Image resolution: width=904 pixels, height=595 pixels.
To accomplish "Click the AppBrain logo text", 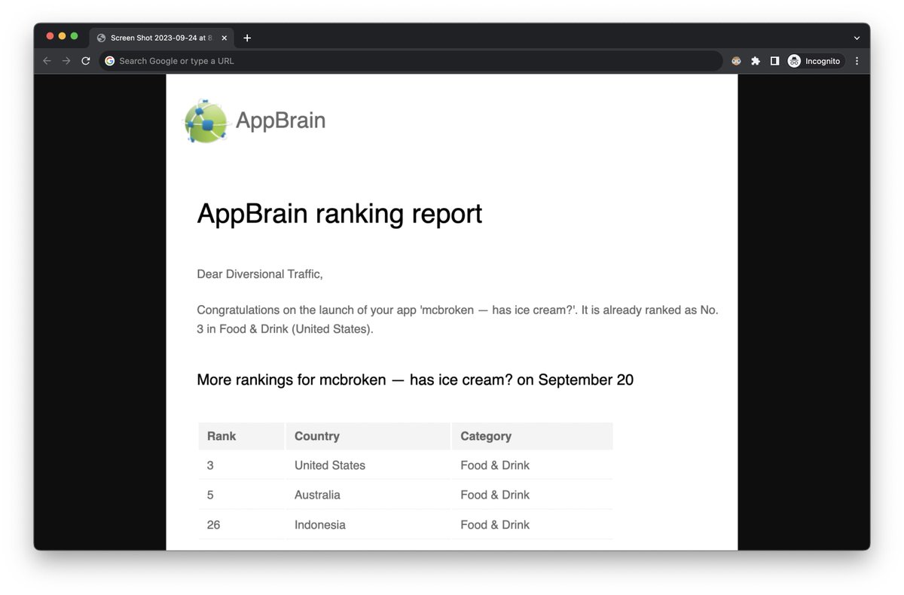I will tap(280, 121).
